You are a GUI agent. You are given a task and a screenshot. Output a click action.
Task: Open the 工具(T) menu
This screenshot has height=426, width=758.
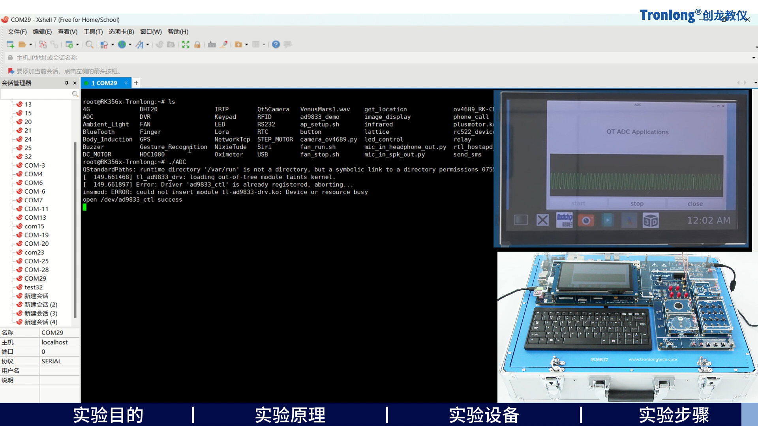93,32
